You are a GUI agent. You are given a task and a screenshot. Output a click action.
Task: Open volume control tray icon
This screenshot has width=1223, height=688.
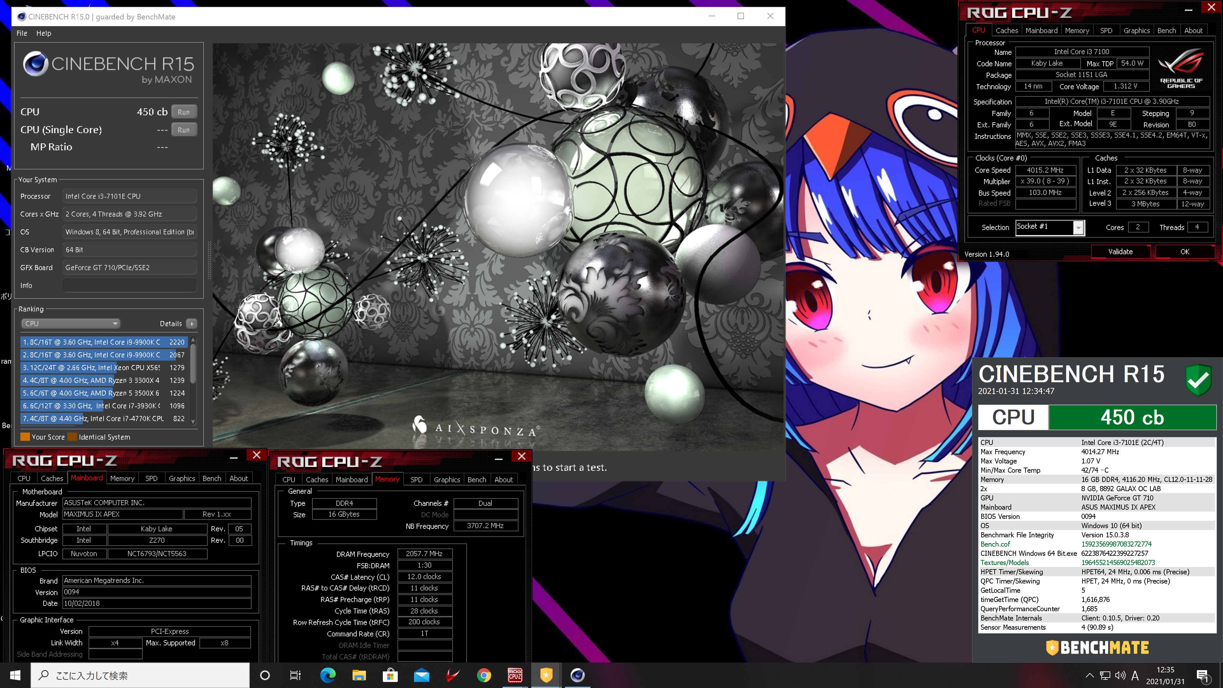coord(1120,675)
